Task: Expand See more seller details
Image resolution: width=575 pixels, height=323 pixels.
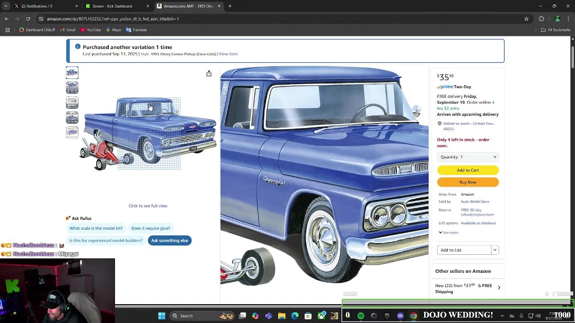Action: click(x=448, y=232)
